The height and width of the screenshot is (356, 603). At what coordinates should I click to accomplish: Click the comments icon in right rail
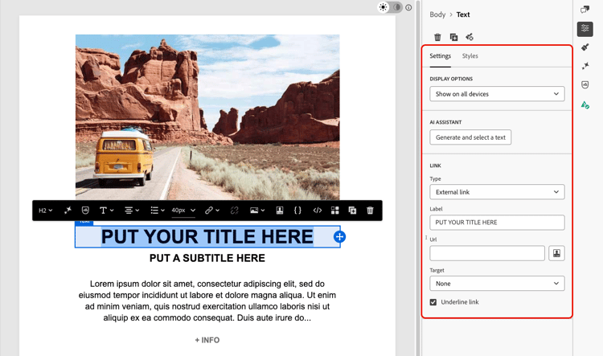coord(585,10)
